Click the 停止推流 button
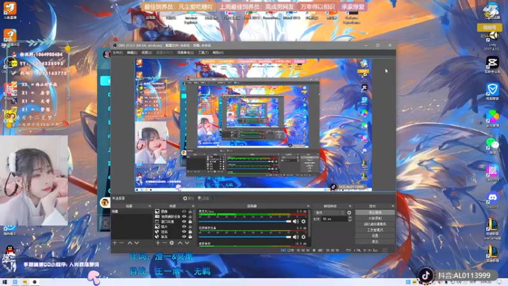 pos(375,212)
